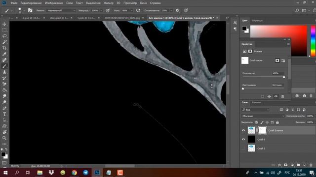Select the Horizontal Type tool
This screenshot has width=316, height=177.
coord(4,114)
